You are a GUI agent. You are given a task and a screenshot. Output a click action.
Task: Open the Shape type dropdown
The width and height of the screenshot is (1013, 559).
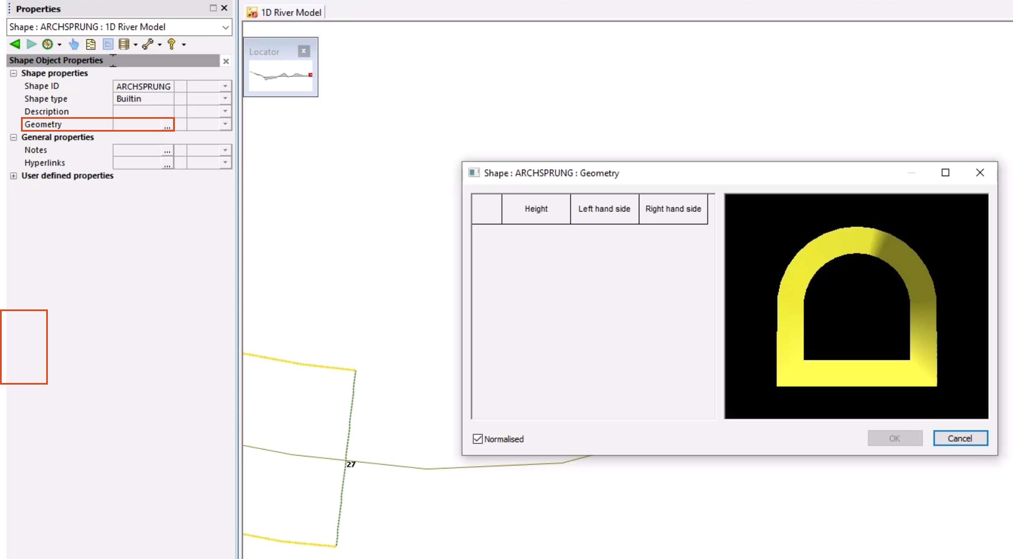point(224,98)
